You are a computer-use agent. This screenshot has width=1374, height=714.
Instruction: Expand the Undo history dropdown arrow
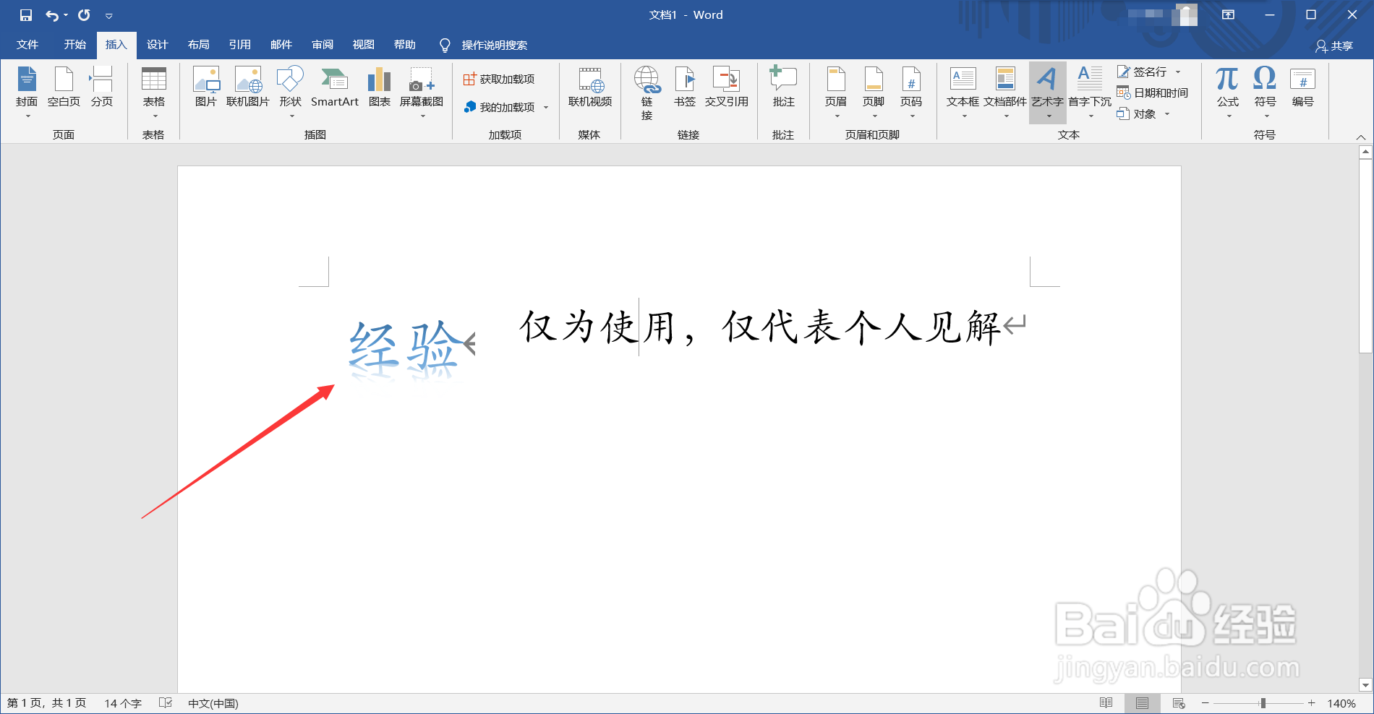pos(66,15)
